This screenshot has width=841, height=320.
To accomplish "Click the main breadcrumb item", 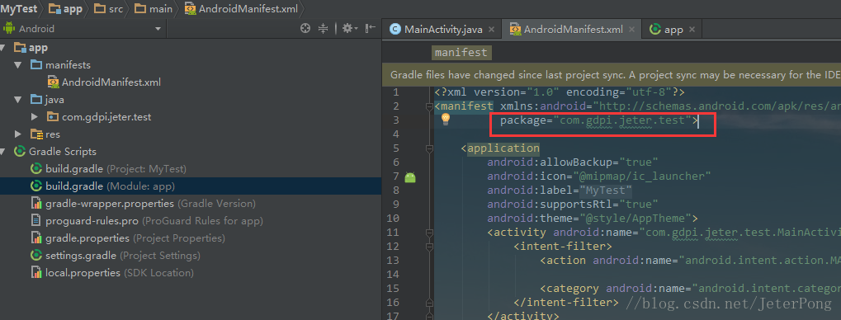I will click(153, 8).
